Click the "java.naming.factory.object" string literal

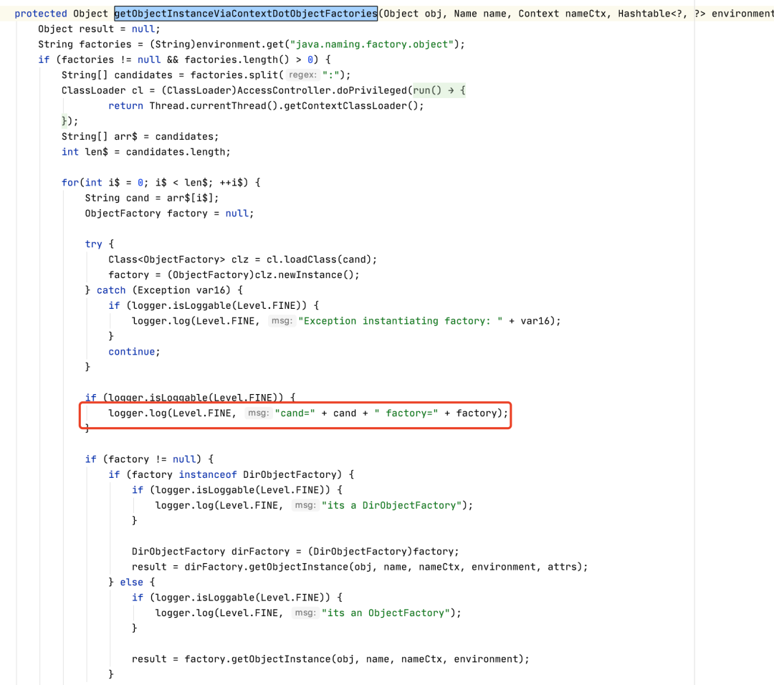[x=372, y=44]
